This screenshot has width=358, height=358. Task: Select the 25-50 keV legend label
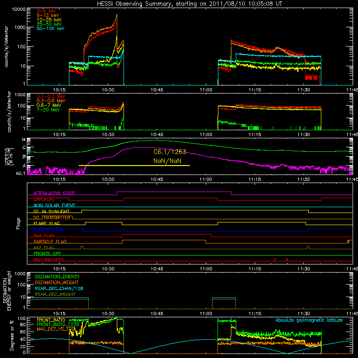pos(49,24)
